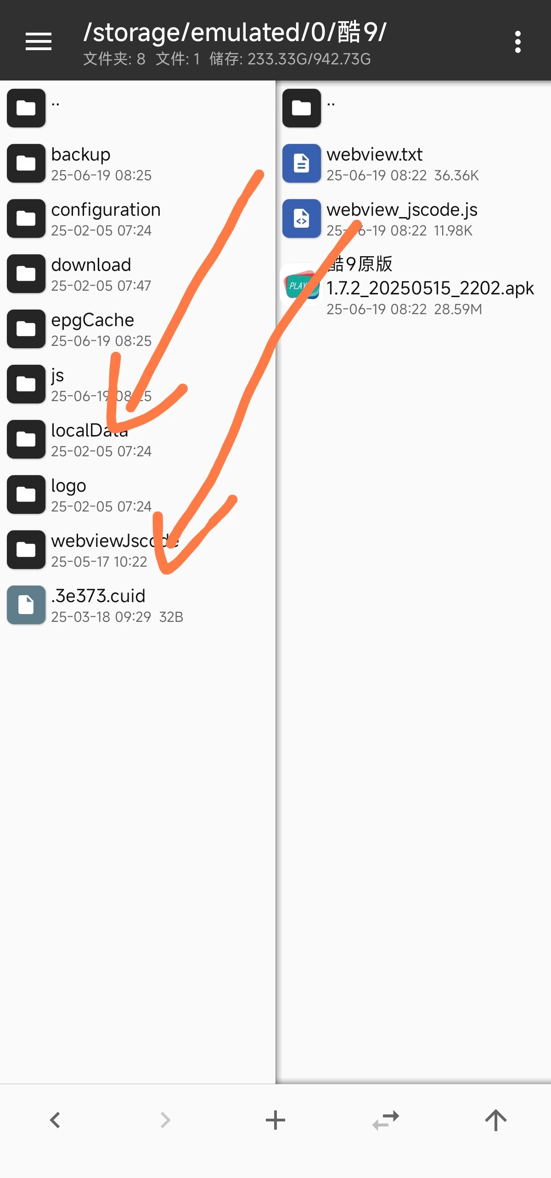Select the .3e373.cuid file
Image resolution: width=551 pixels, height=1178 pixels.
138,605
